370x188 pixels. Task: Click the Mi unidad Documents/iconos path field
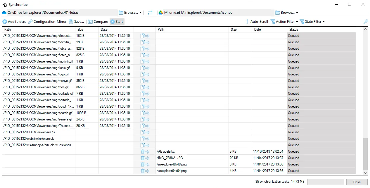[216, 13]
